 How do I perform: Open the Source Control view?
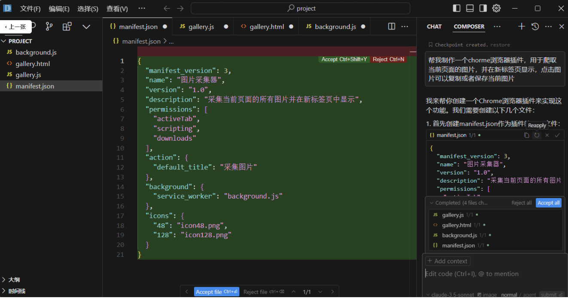click(x=49, y=26)
